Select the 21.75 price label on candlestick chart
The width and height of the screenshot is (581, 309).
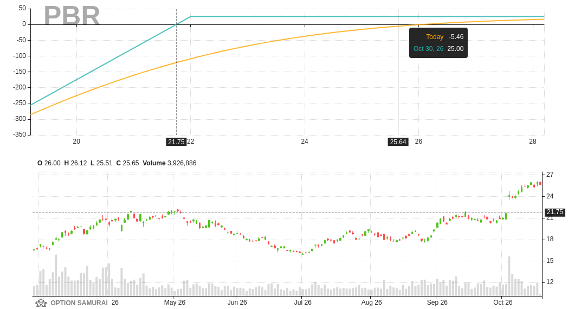pos(554,213)
